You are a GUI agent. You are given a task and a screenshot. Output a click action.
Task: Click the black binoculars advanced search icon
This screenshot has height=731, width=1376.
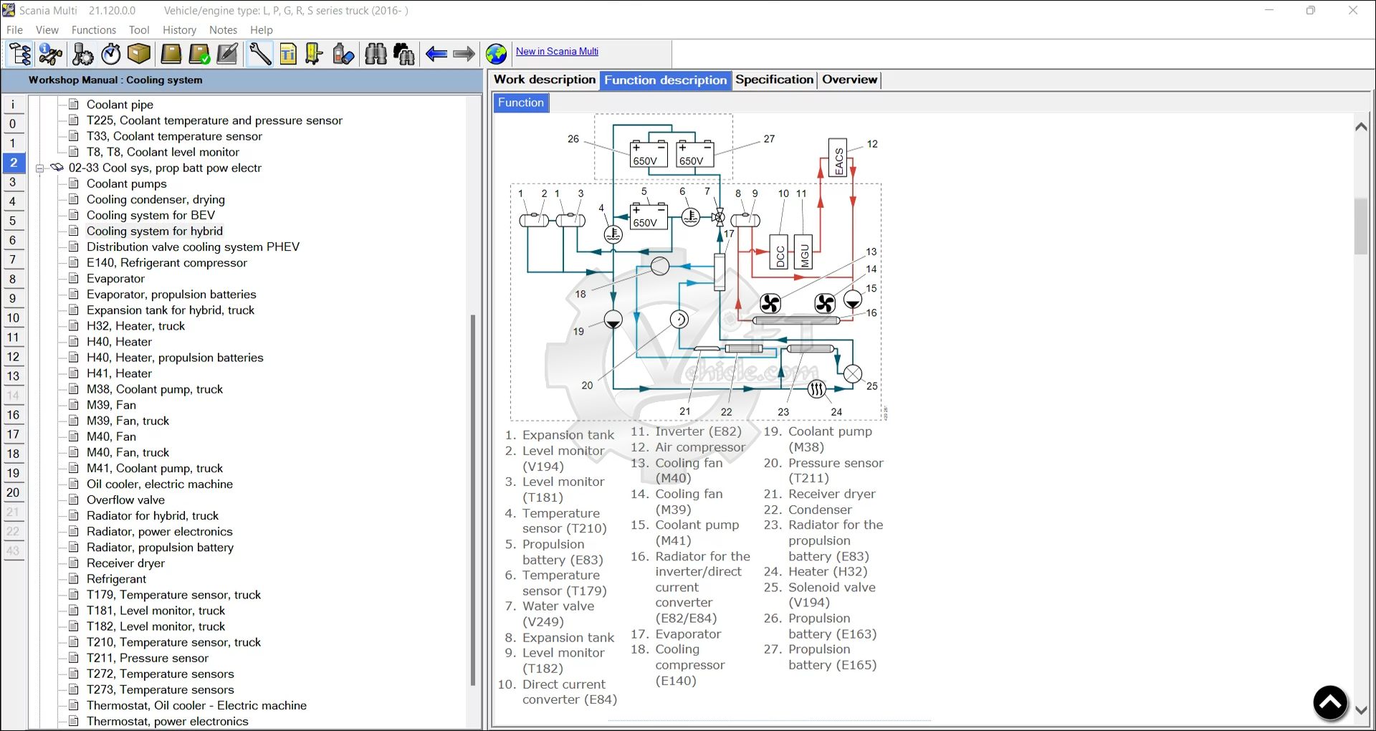[404, 54]
